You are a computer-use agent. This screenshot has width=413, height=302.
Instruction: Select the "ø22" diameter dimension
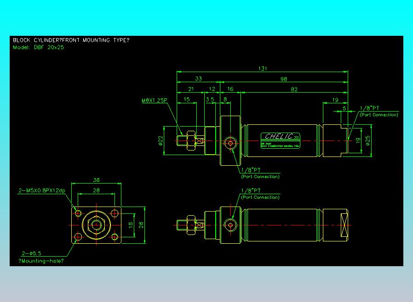(161, 140)
